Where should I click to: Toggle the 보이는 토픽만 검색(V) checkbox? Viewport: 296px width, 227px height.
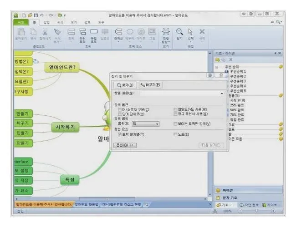point(175,123)
